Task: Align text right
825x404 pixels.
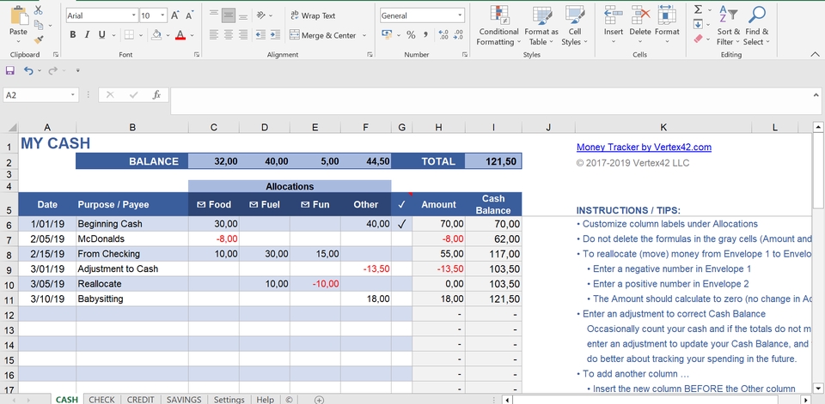Action: (x=243, y=35)
